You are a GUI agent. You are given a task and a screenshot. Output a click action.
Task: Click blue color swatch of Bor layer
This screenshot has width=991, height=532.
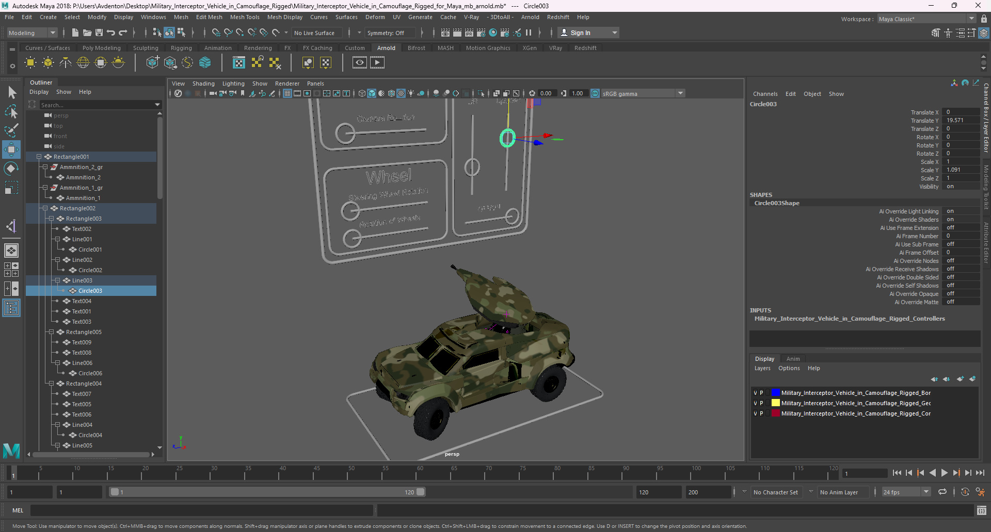[776, 393]
